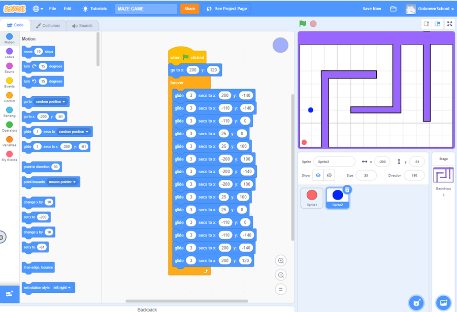Click the orange Share button
Screen dimensions: 457x312
189,9
